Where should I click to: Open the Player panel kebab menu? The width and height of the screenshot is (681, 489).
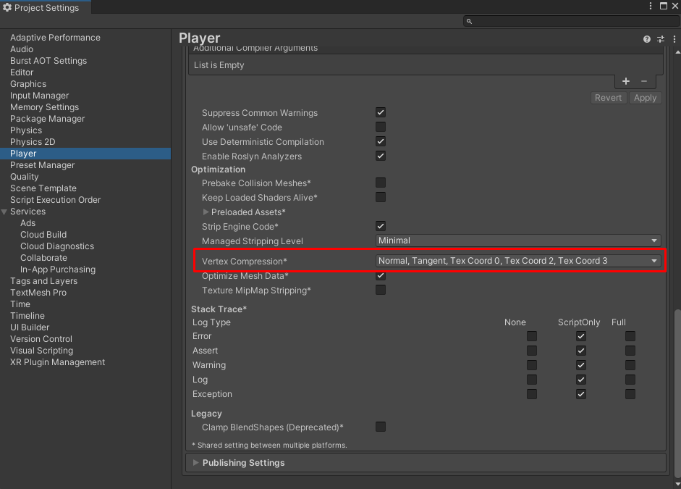(x=674, y=39)
